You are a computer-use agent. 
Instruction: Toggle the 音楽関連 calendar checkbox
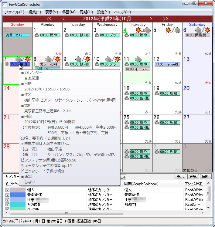(x=7, y=195)
